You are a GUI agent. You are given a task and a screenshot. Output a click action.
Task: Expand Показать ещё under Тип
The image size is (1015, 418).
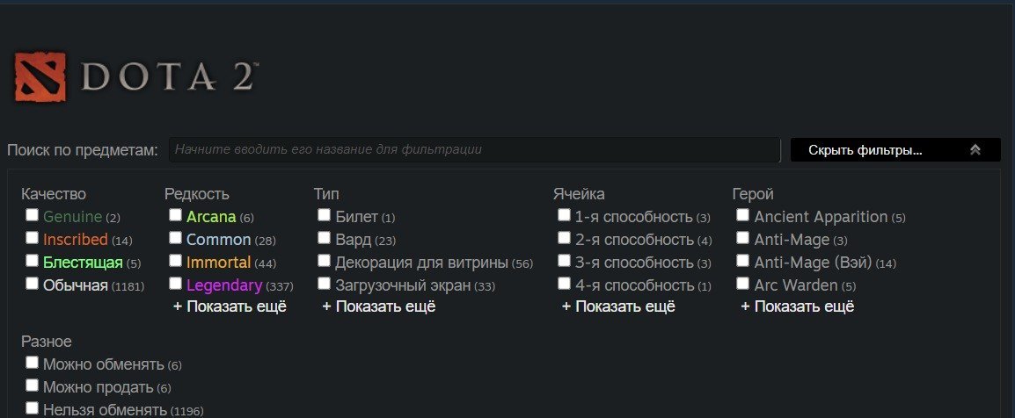379,306
